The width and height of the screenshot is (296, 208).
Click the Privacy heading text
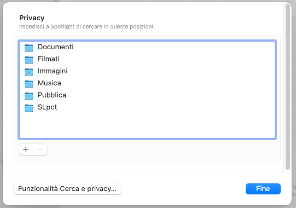click(x=32, y=18)
